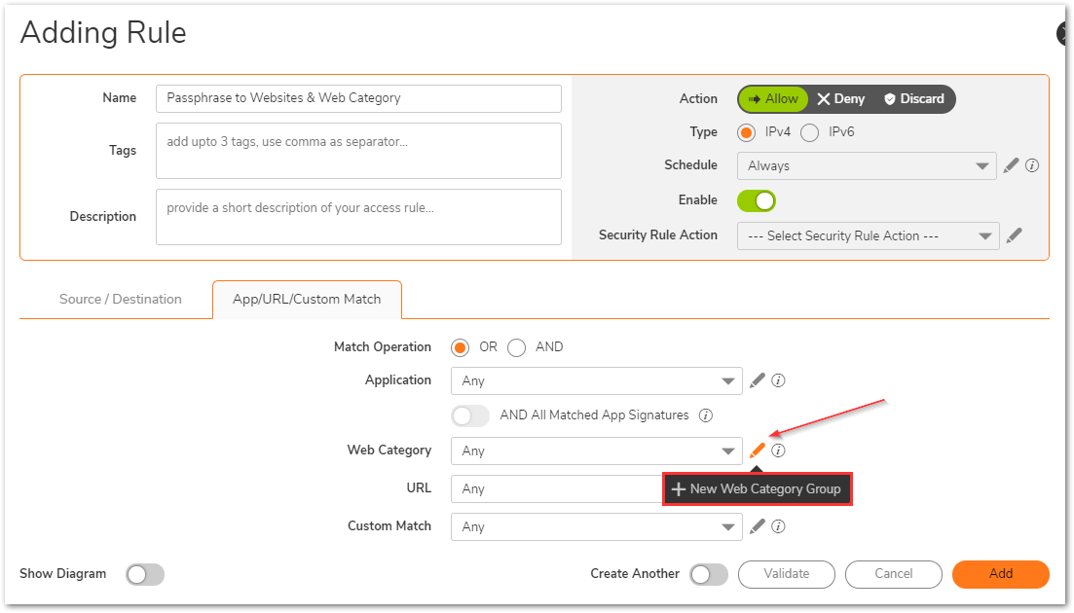Click the info icon beside Schedule

(1032, 165)
